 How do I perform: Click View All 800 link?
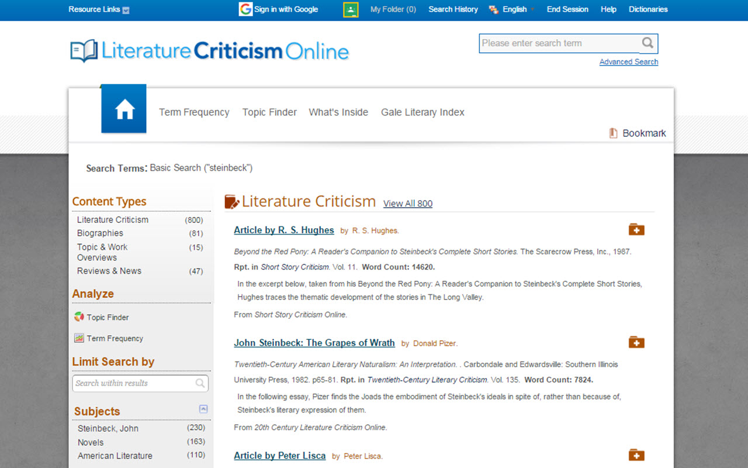tap(408, 204)
